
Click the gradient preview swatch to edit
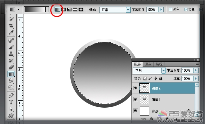(x=35, y=9)
